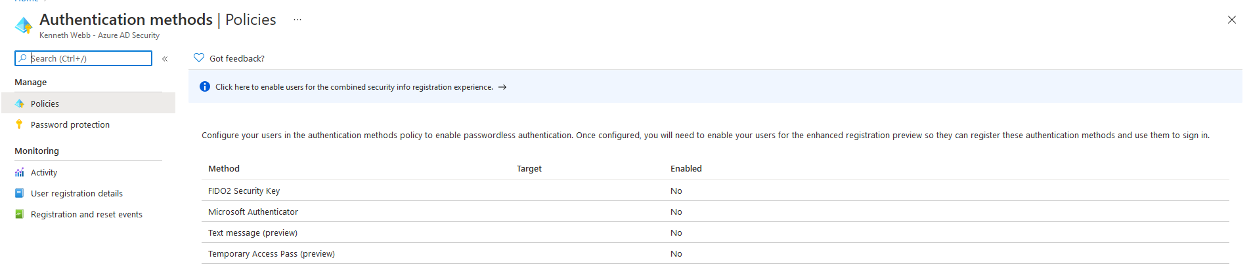Screen dimensions: 1251x275
Task: Click the heart feedback icon
Action: tap(199, 58)
